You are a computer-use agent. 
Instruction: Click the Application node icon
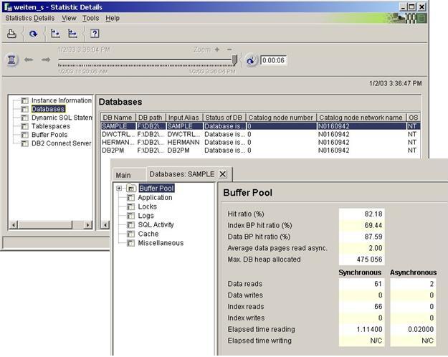[130, 198]
